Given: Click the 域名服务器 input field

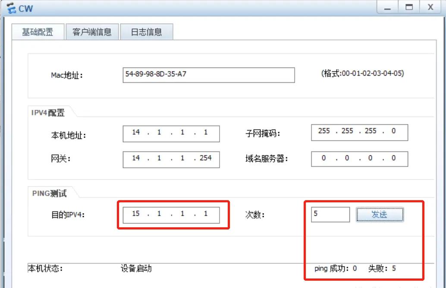Looking at the screenshot, I should tap(359, 159).
